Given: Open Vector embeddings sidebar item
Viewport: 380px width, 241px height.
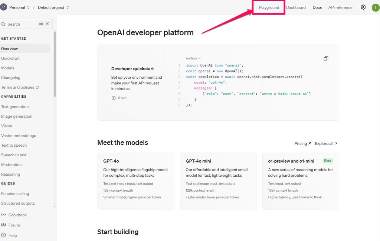Looking at the screenshot, I should pos(19,136).
